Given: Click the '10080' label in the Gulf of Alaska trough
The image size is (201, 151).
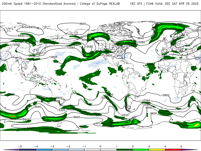Looking at the screenshot, I should 89,47.
